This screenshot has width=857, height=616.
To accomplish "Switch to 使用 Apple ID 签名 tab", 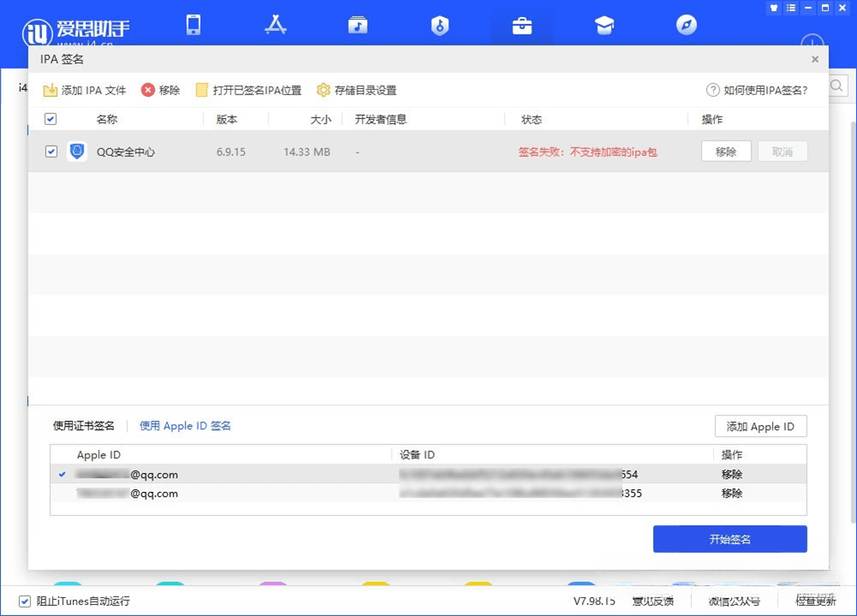I will click(x=184, y=426).
